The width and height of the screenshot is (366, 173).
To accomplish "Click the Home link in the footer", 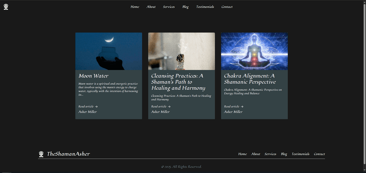I will (242, 154).
